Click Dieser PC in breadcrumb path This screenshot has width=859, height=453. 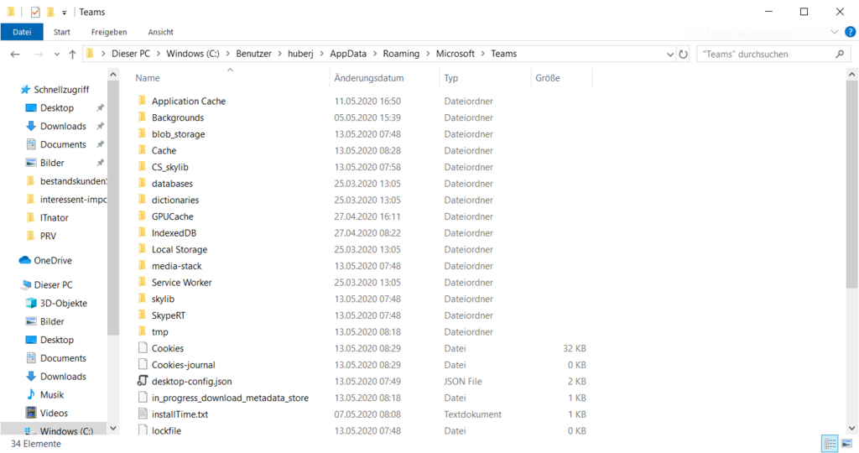tap(130, 54)
